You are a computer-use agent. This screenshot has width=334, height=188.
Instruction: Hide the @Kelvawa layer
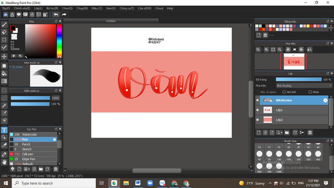pos(258,100)
